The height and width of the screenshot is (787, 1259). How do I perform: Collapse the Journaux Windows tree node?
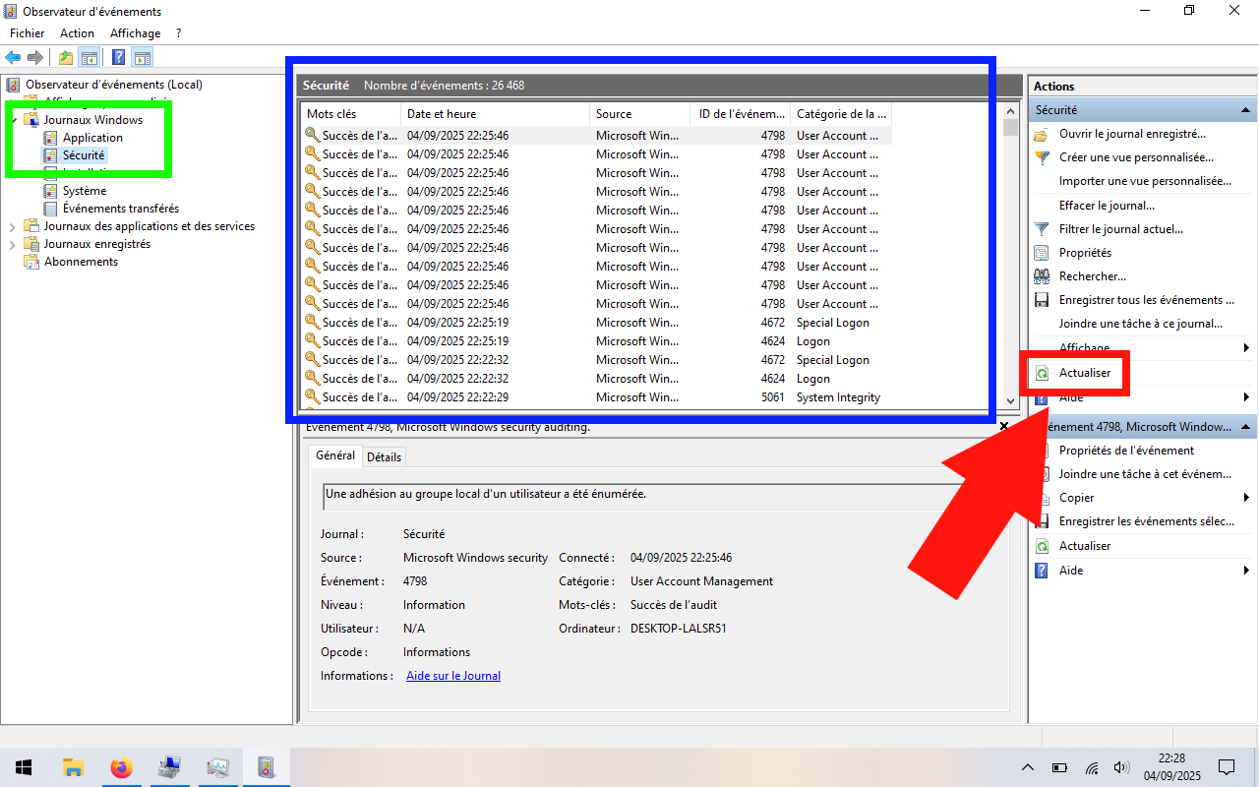point(13,120)
